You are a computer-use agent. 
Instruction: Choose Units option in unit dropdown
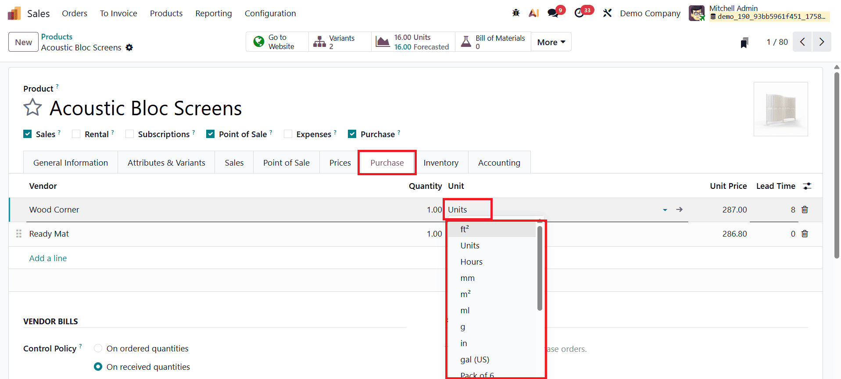[x=491, y=246]
